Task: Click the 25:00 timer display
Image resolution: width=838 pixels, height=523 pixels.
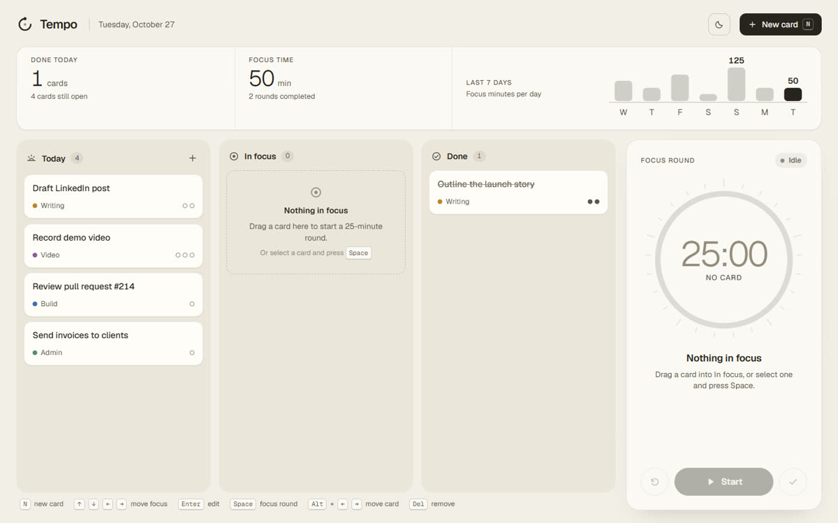Action: (724, 254)
